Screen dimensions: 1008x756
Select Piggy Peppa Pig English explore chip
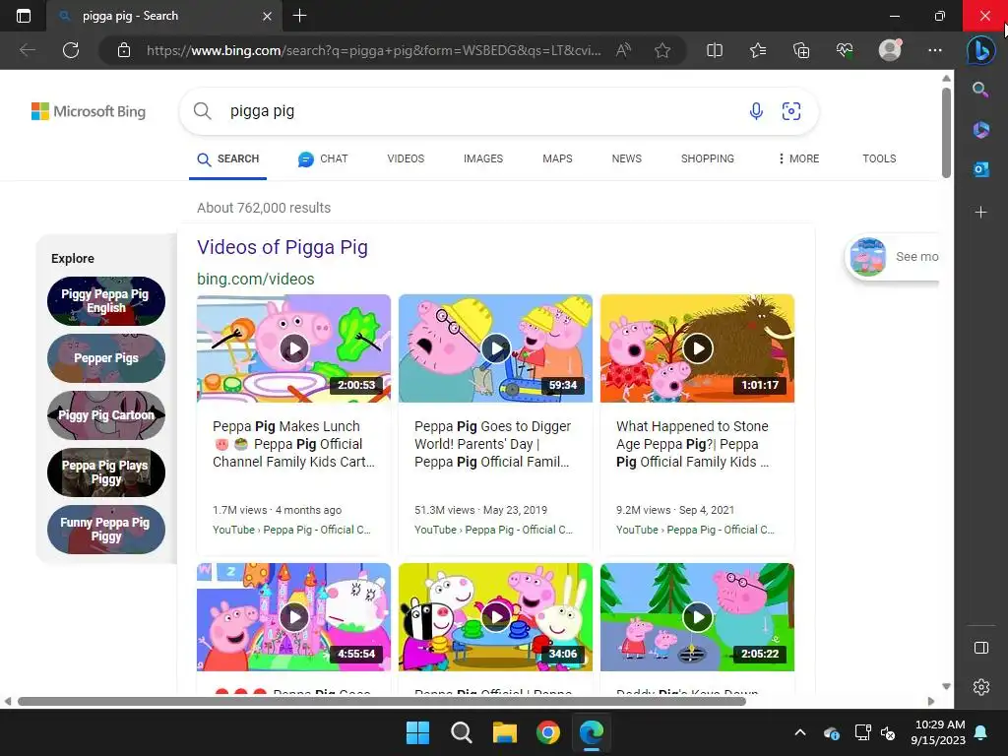pos(106,301)
